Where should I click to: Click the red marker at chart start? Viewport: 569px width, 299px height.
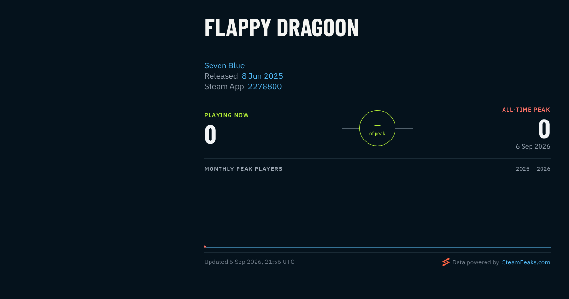(205, 246)
